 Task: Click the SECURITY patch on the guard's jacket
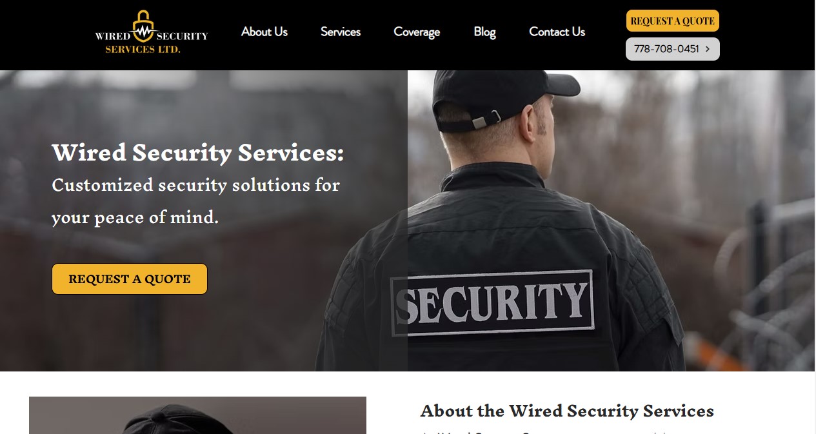pos(492,303)
